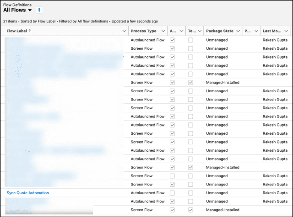
Task: Select Rakesh Gupta cell in first row
Action: pyautogui.click(x=275, y=40)
